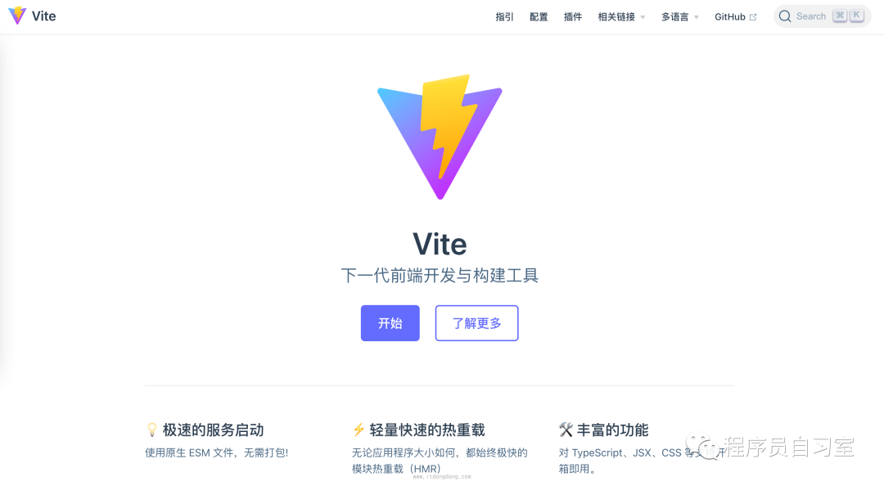Click the lightbulb icon beside 极速的服务启动
Screen dimensions: 884x486
151,430
